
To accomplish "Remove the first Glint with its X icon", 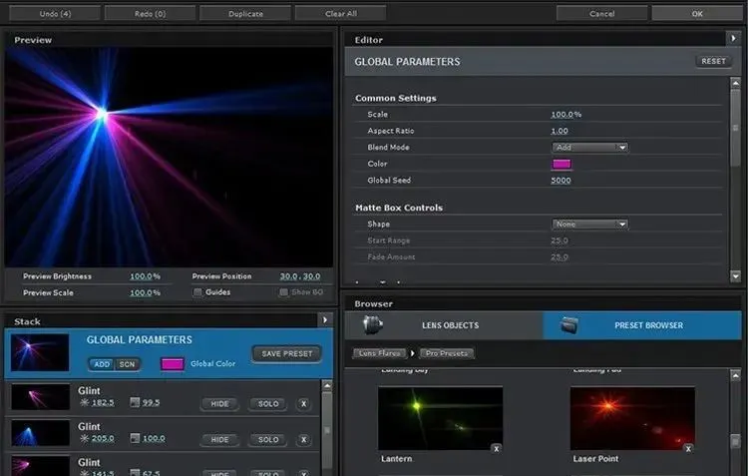I will tap(304, 404).
